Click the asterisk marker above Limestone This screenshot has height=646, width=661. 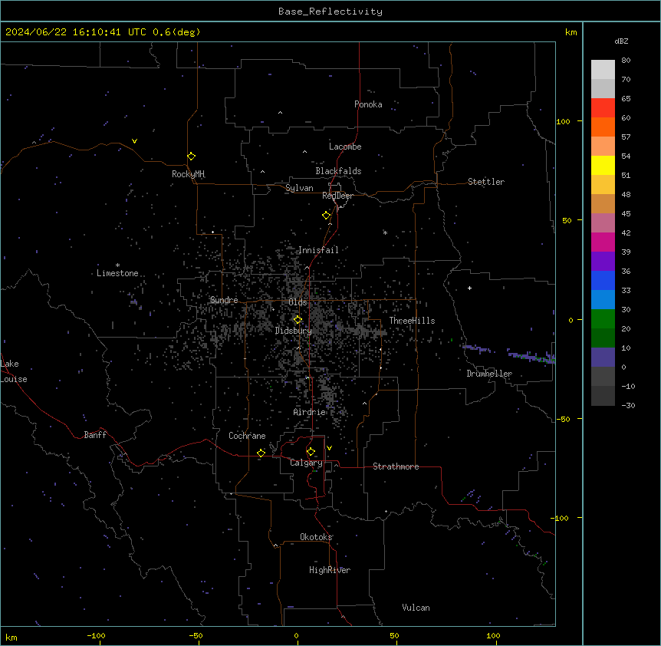tap(117, 265)
